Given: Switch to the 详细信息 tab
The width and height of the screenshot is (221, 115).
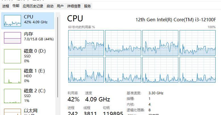Looking at the screenshot, I should point(74,6).
